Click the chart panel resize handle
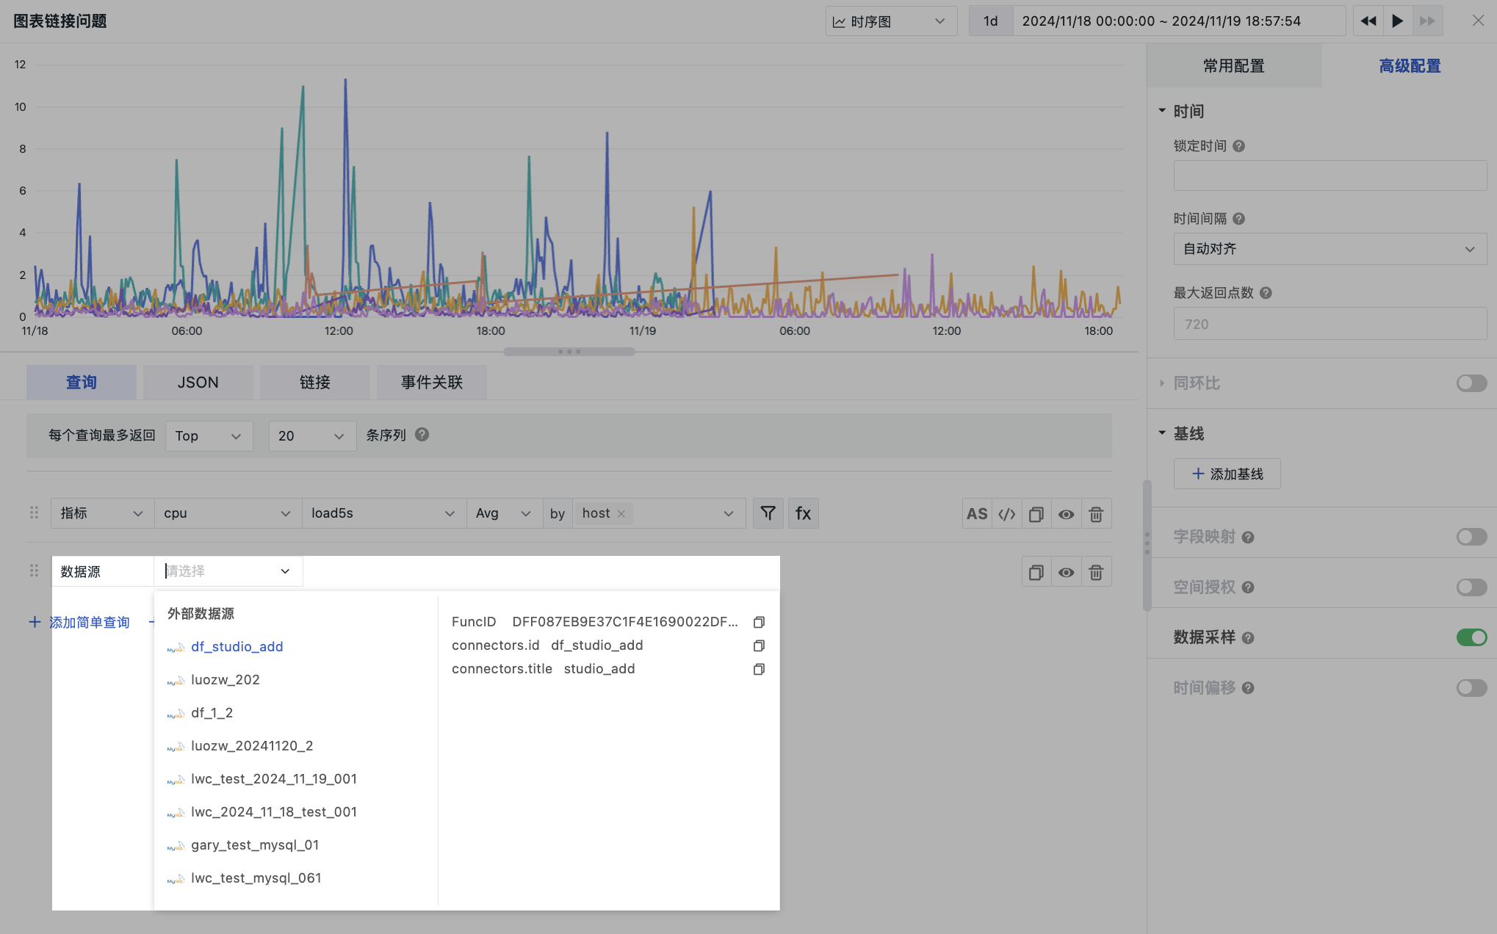Image resolution: width=1497 pixels, height=934 pixels. (x=569, y=352)
